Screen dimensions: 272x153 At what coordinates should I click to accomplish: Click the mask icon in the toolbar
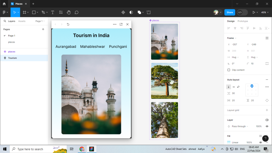(x=131, y=12)
